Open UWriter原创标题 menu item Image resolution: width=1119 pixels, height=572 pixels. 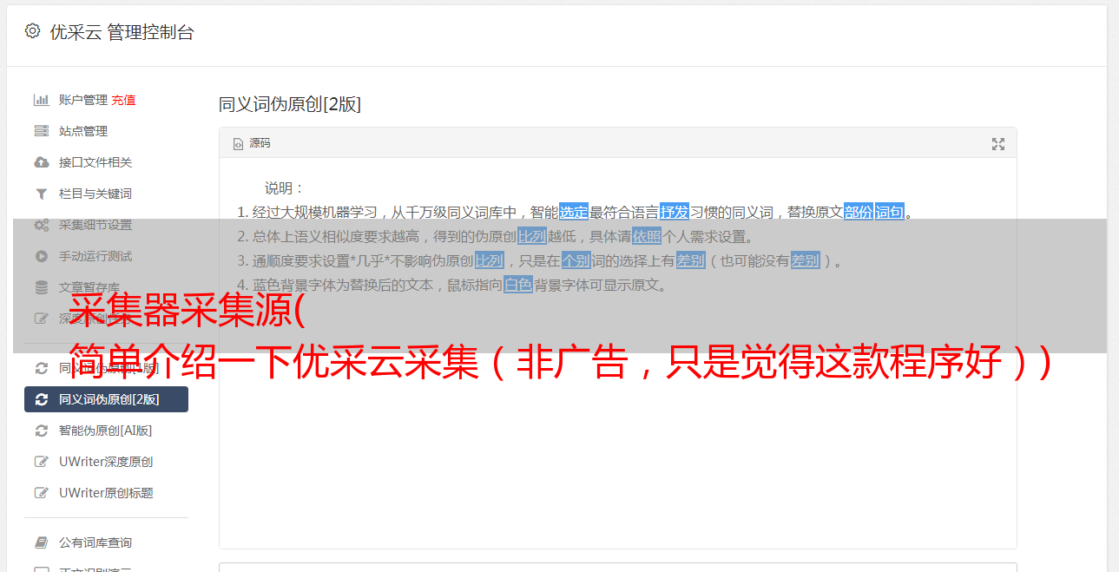point(106,493)
